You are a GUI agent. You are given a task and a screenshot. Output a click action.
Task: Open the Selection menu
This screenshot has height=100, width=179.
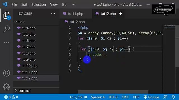[39, 4]
